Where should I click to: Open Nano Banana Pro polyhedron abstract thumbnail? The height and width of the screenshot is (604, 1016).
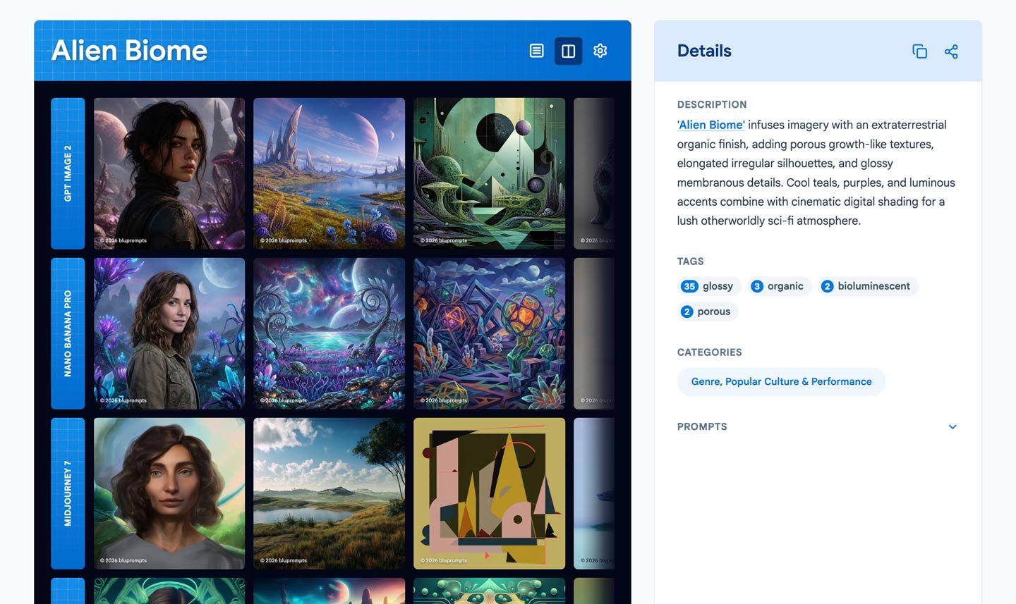coord(490,333)
